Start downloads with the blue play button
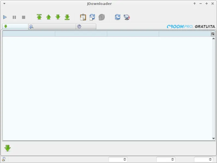The height and width of the screenshot is (163, 217). point(5,17)
